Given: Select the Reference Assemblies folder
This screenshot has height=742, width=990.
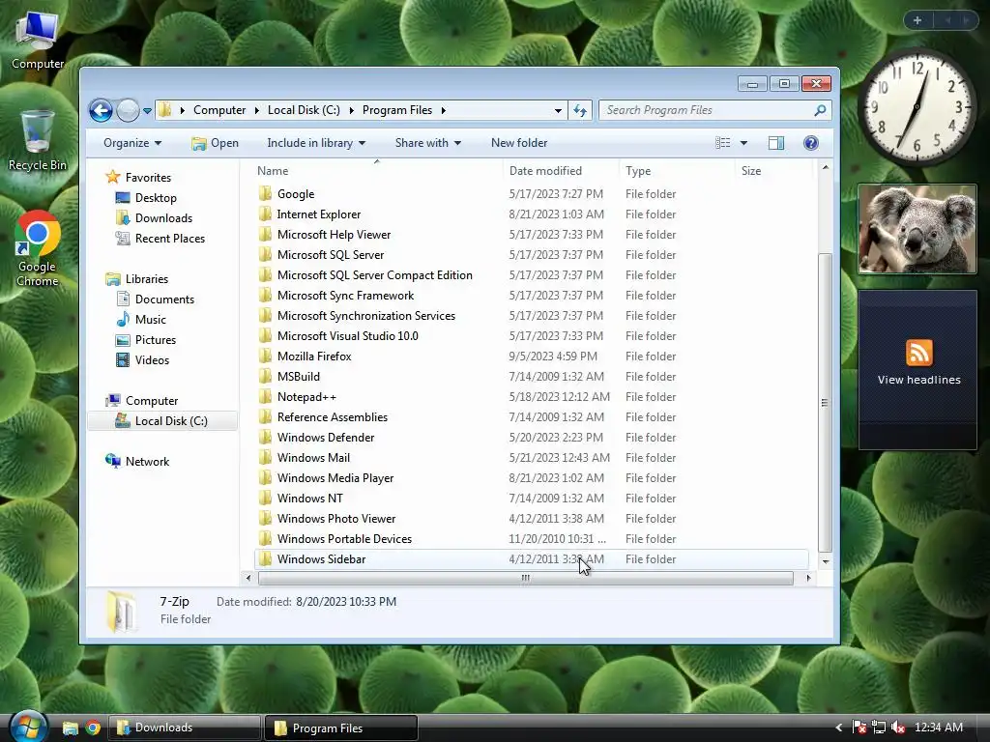Looking at the screenshot, I should tap(333, 417).
